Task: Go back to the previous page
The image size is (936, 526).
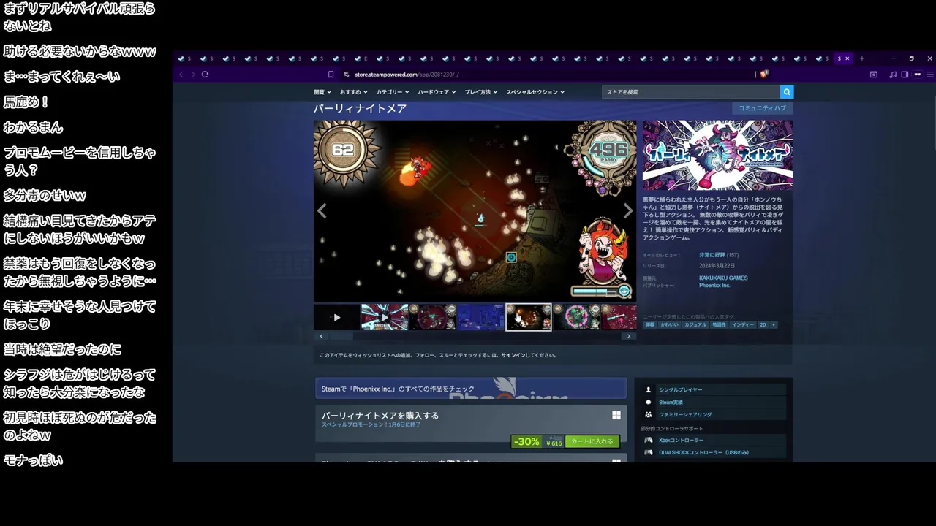Action: [x=181, y=74]
